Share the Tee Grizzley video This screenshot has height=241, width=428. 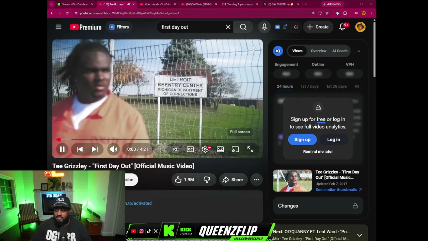pos(233,180)
